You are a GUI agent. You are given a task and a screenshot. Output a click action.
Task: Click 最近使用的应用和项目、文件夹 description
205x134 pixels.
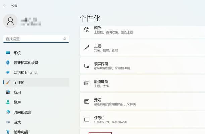[x=115, y=104]
